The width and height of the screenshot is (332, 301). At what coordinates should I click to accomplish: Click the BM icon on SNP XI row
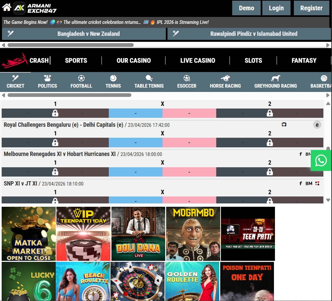click(x=309, y=184)
